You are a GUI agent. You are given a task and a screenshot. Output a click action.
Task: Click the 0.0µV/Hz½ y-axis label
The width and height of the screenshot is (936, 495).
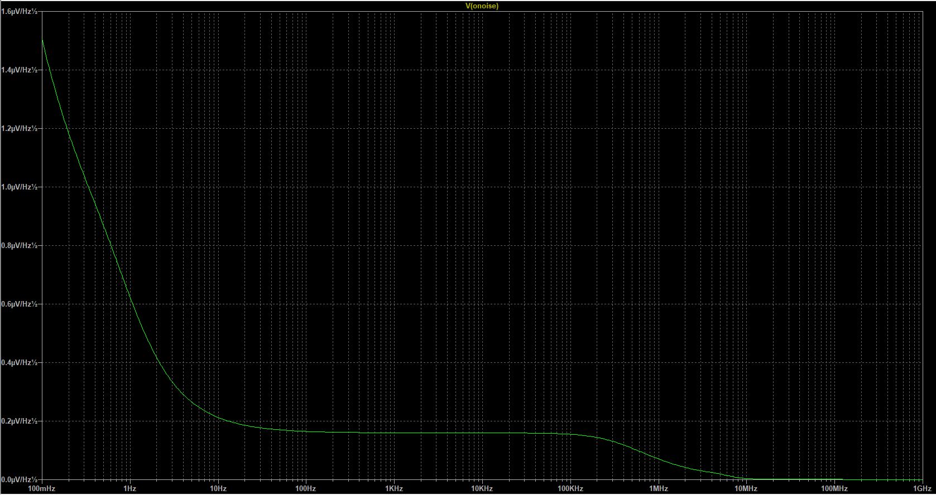20,479
